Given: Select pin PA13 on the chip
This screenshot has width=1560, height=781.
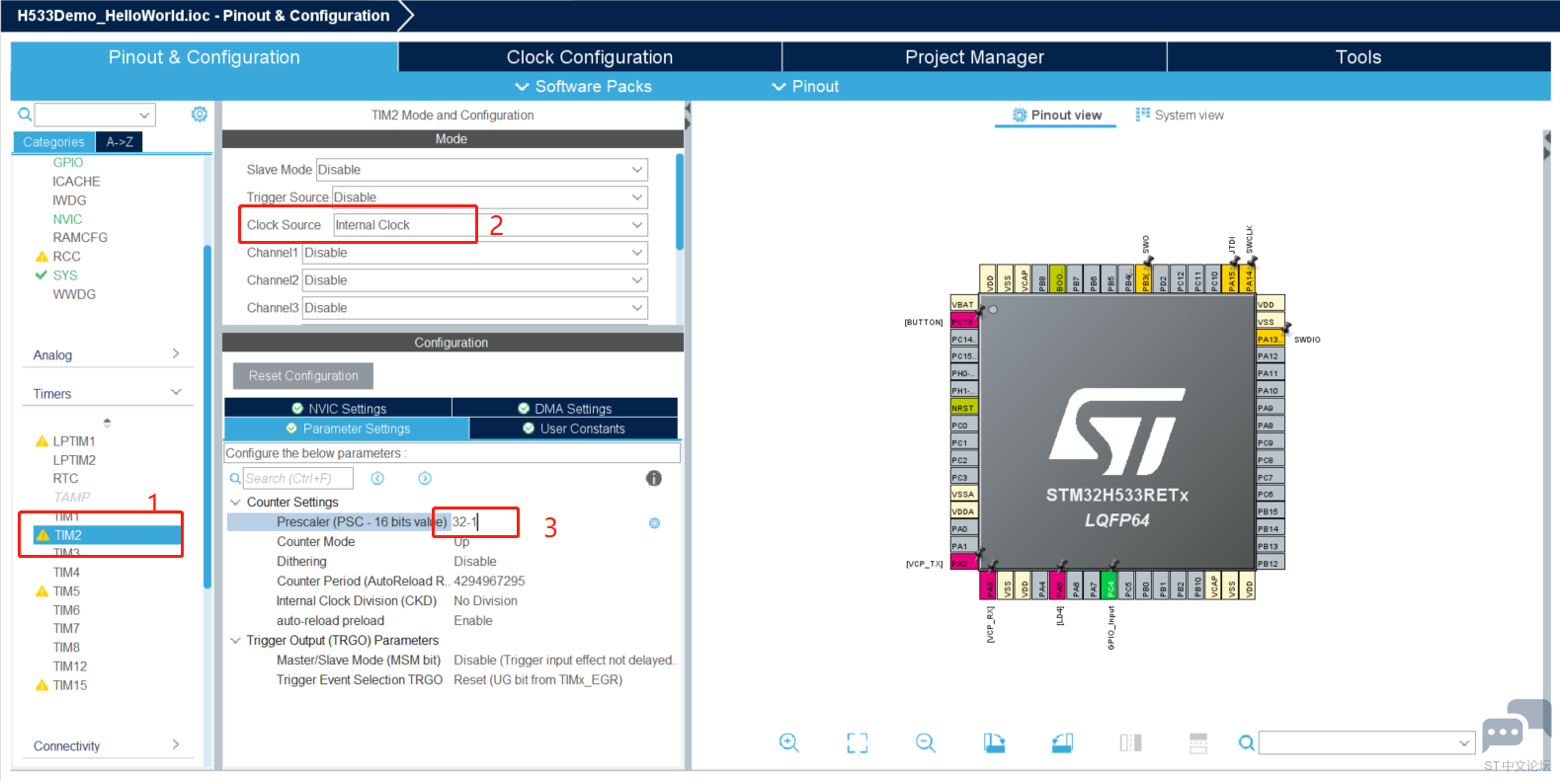Looking at the screenshot, I should tap(1270, 339).
